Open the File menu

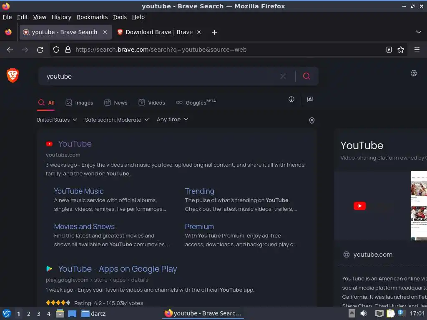tap(7, 17)
